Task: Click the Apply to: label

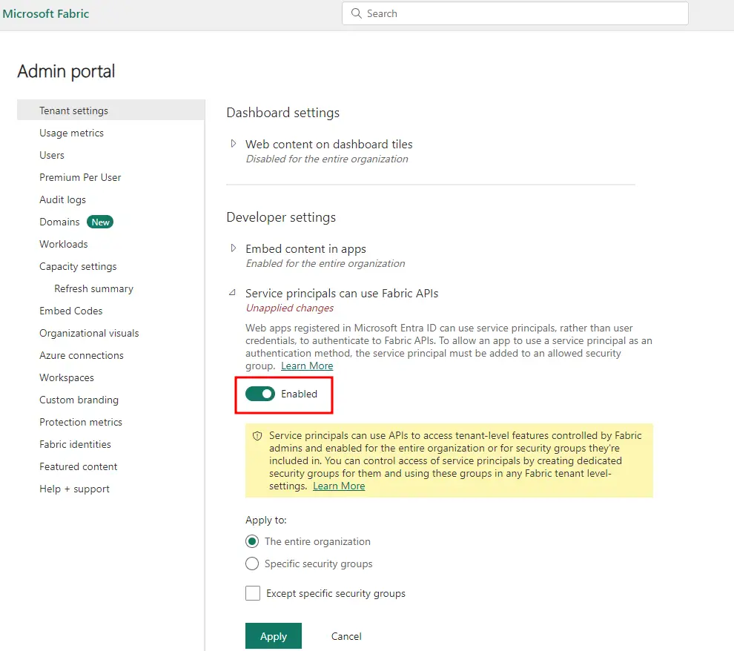Action: (x=266, y=520)
